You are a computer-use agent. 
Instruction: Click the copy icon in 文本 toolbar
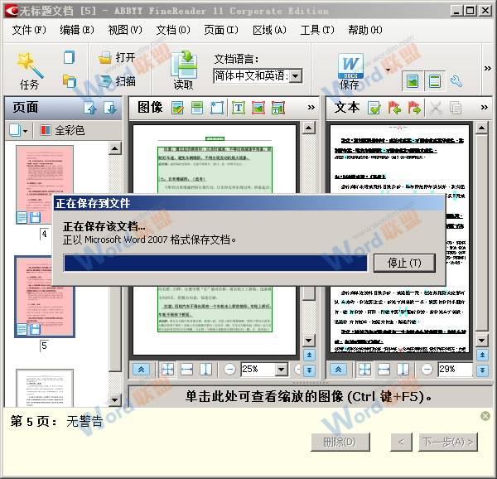tap(456, 108)
